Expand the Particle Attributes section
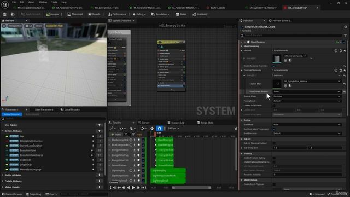This screenshot has height=197, width=350. pyautogui.click(x=3, y=181)
